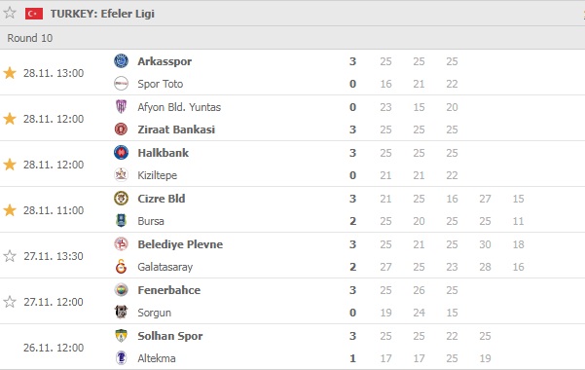Open the Belediye Plevne team name
585x370 pixels.
180,244
